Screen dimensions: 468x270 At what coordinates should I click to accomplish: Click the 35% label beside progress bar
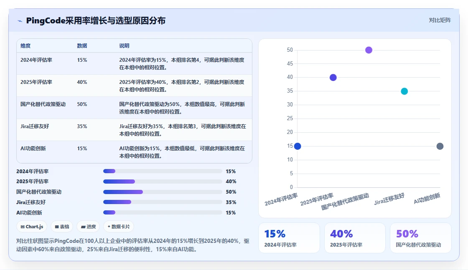[x=231, y=202]
